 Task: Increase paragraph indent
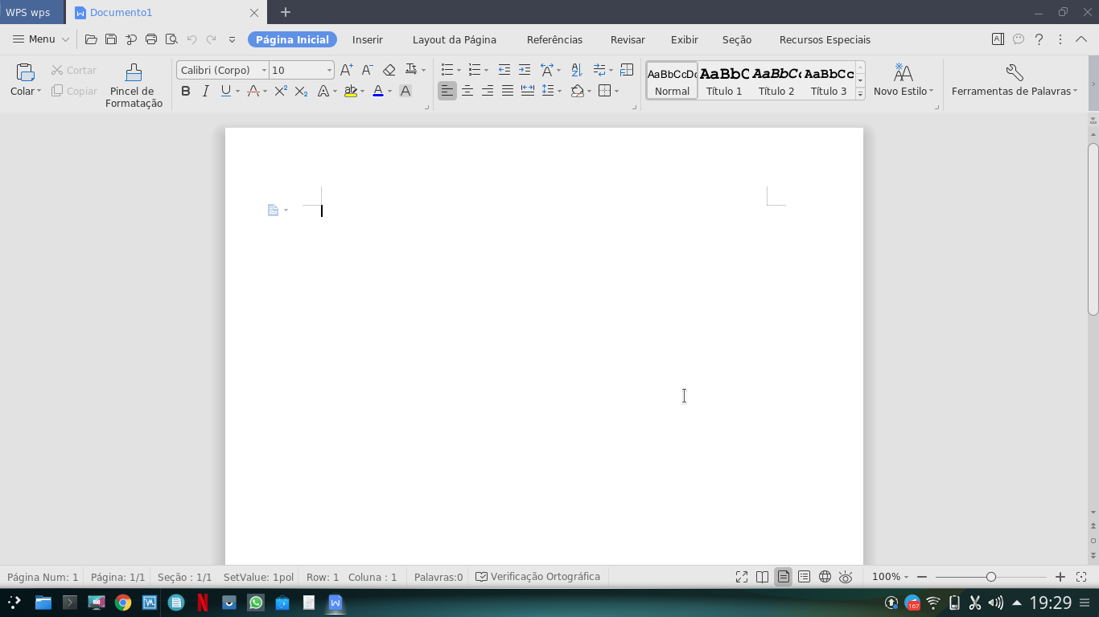pos(525,70)
